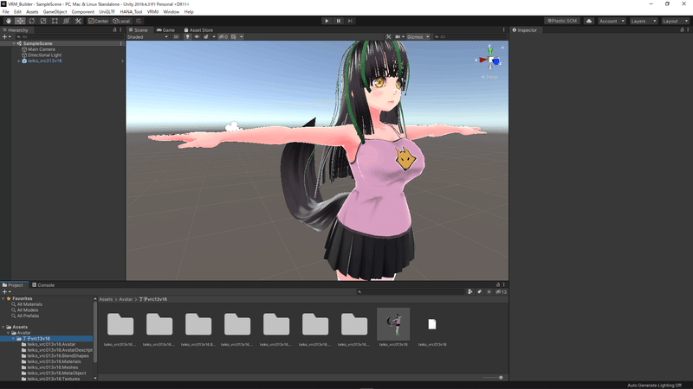The width and height of the screenshot is (693, 389).
Task: Toggle Local handle rotation button
Action: coord(121,21)
